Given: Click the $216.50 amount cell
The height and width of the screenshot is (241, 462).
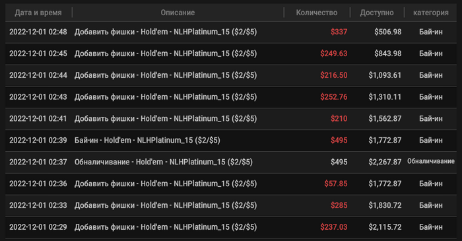Looking at the screenshot, I should point(334,75).
